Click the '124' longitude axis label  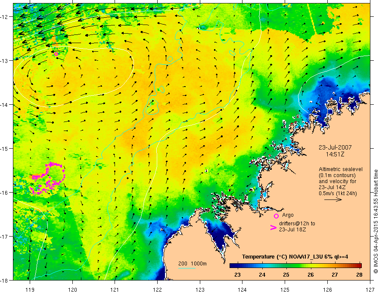pos(242,290)
